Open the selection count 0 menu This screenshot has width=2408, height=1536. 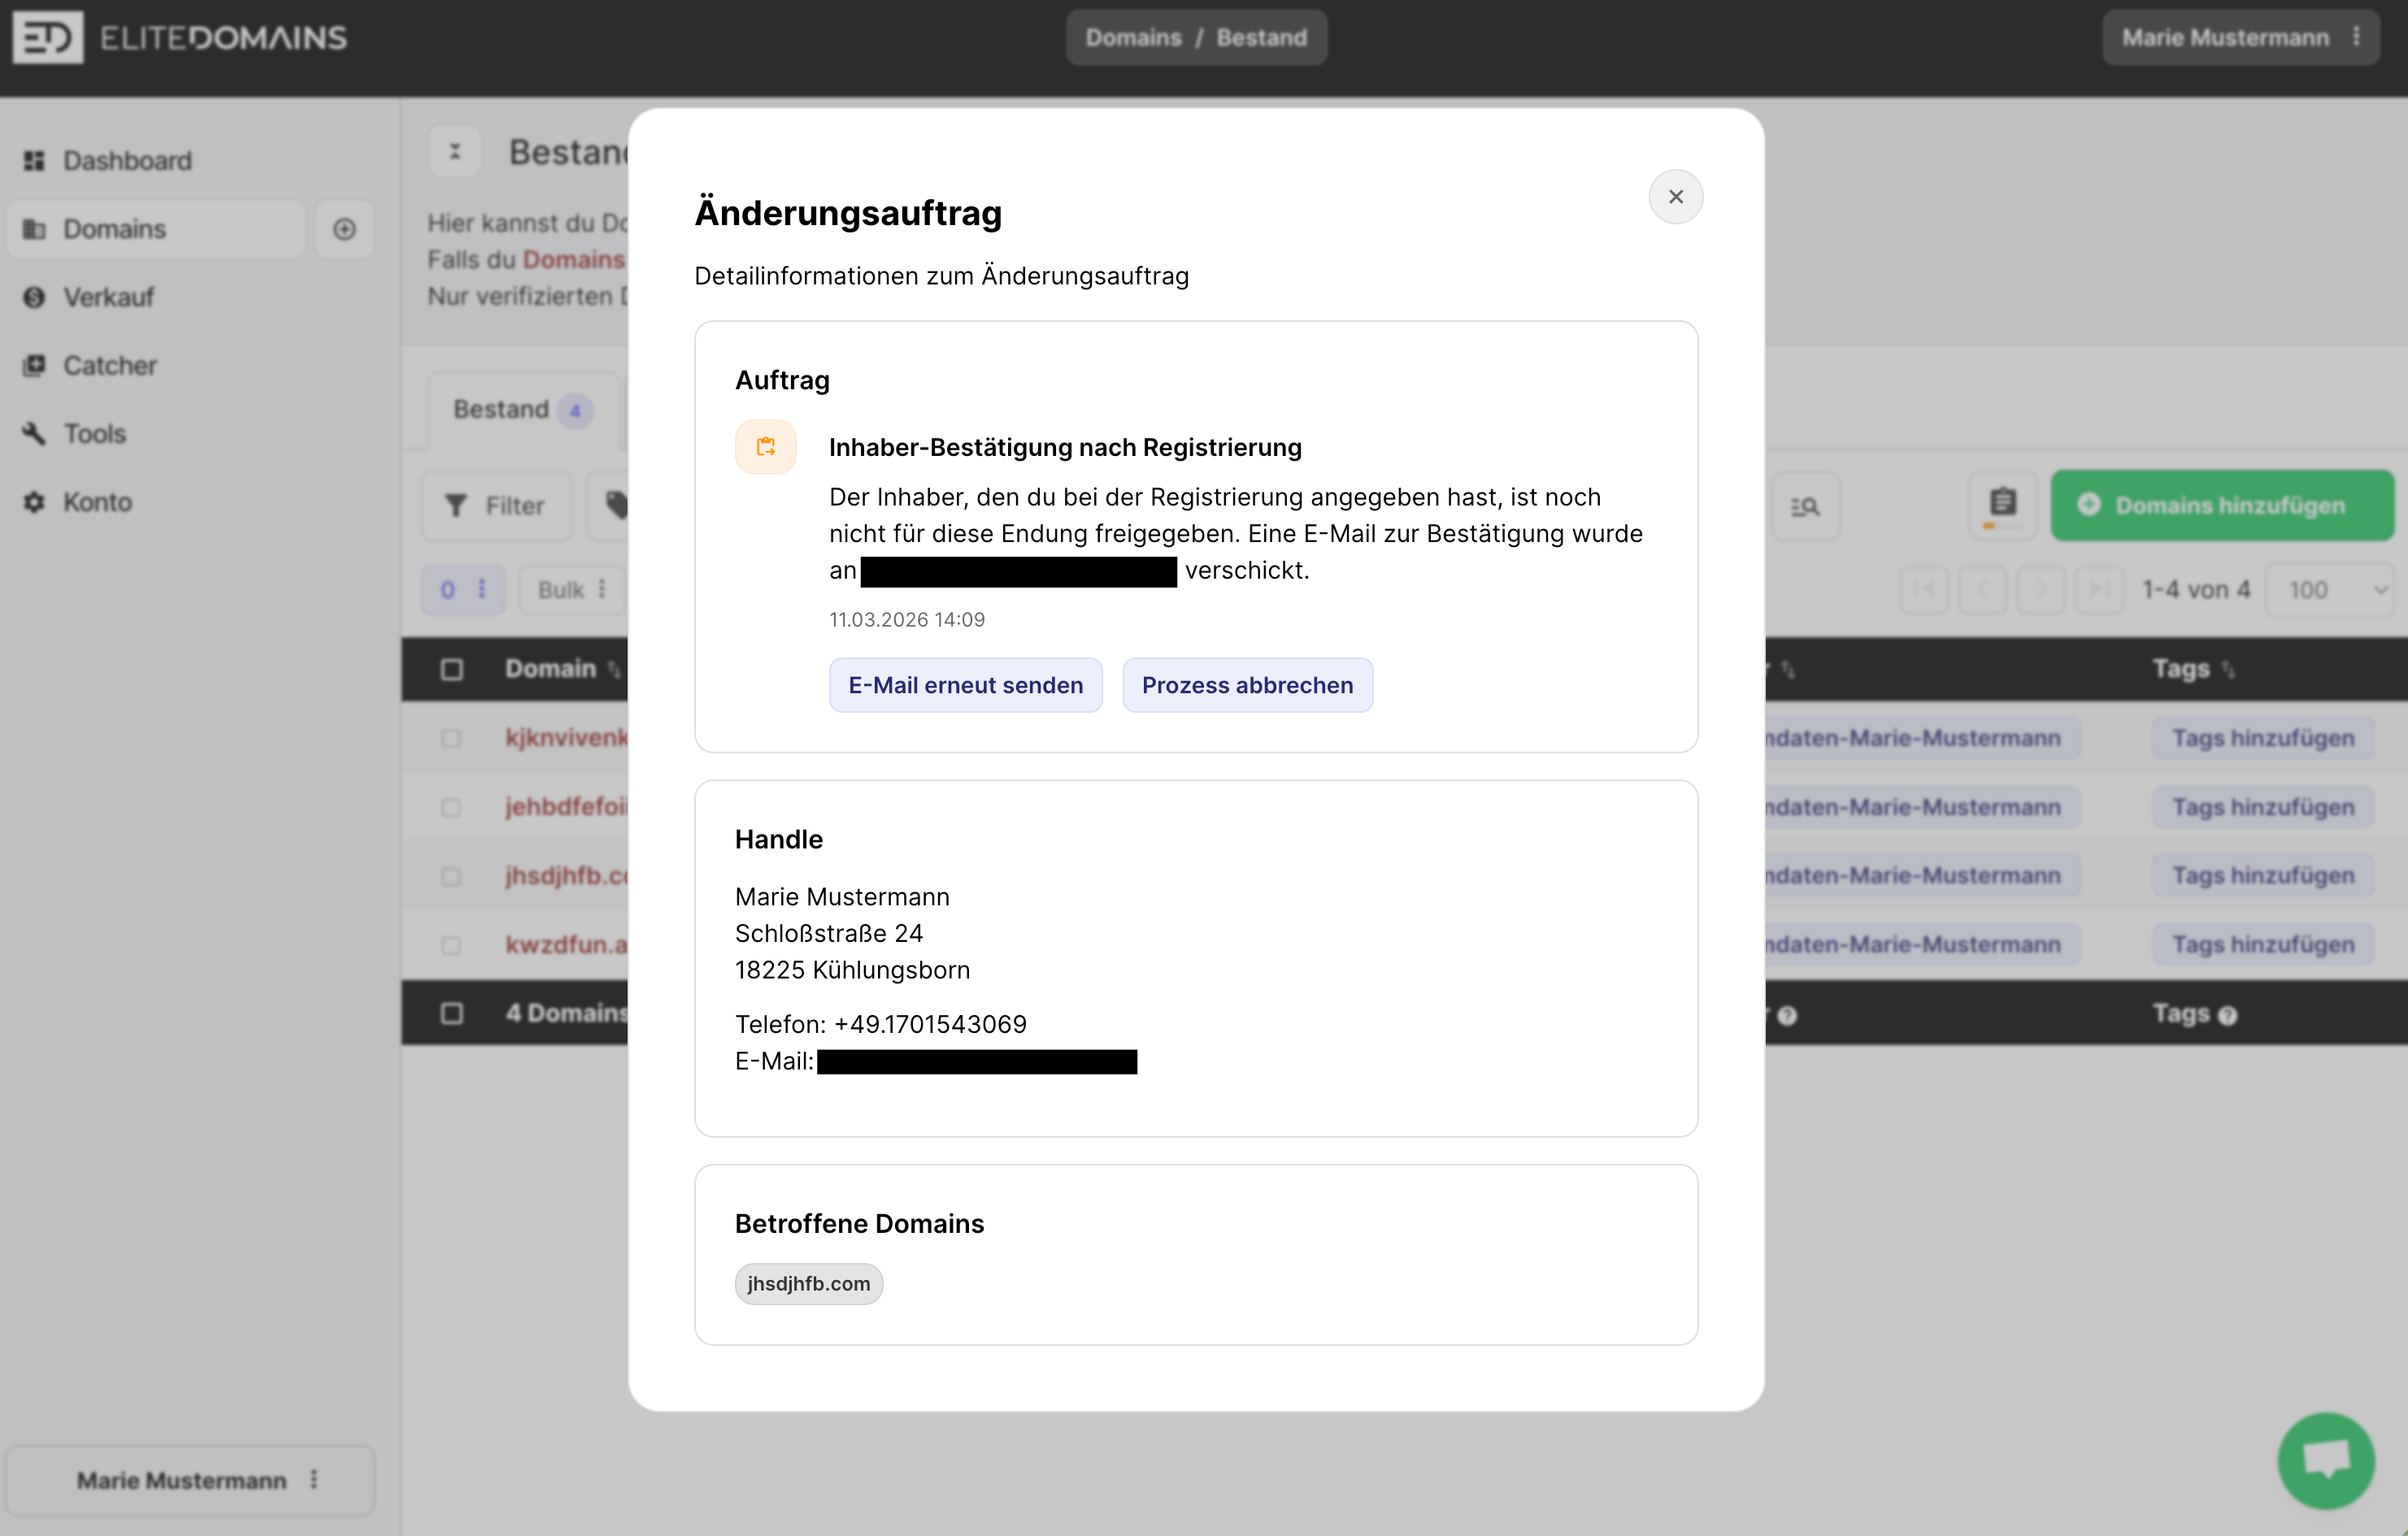tap(463, 590)
